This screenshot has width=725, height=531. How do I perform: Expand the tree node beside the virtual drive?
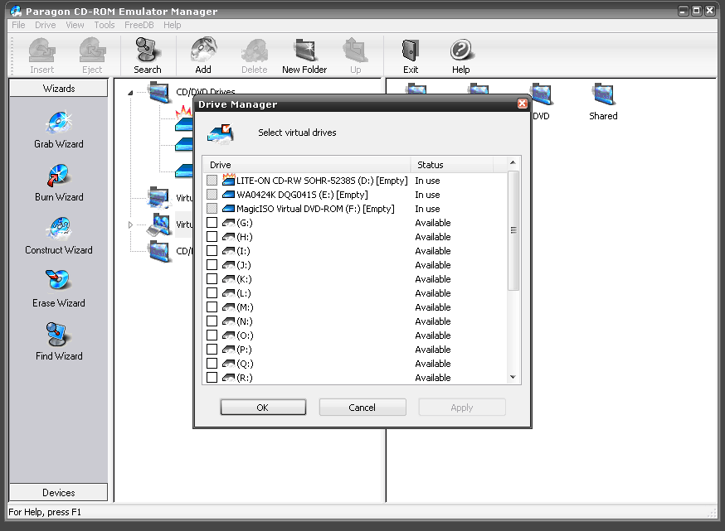[x=129, y=224]
